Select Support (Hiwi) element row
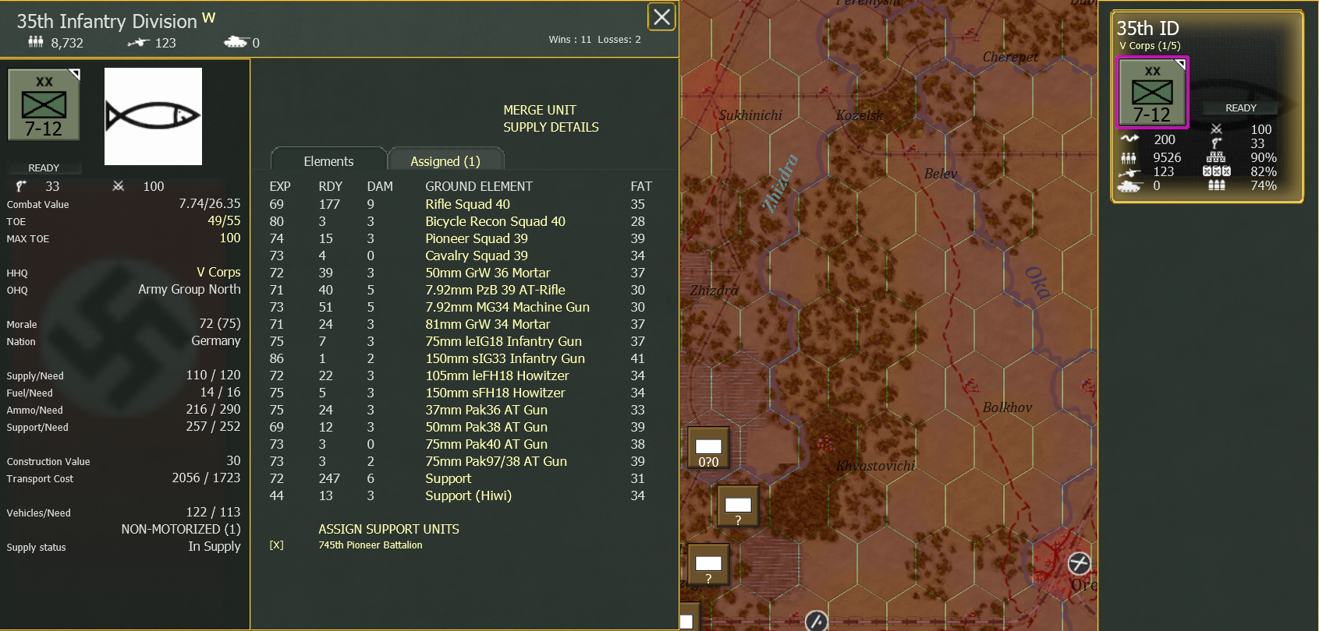The image size is (1319, 631). click(468, 495)
